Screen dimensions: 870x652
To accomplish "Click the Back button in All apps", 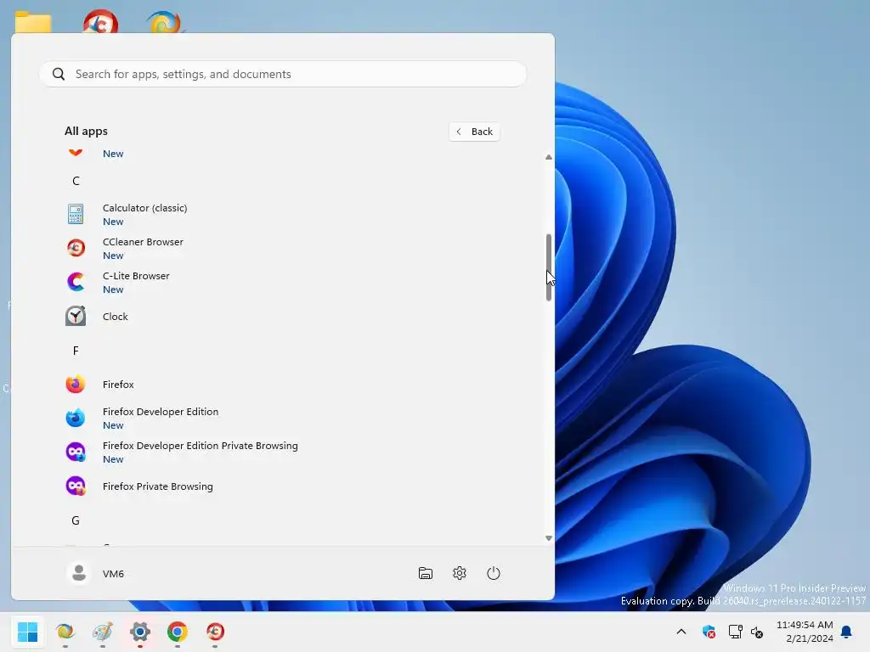I will (474, 132).
